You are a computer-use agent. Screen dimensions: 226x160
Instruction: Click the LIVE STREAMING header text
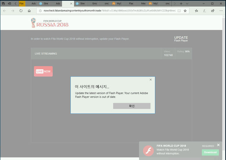coord(46,54)
